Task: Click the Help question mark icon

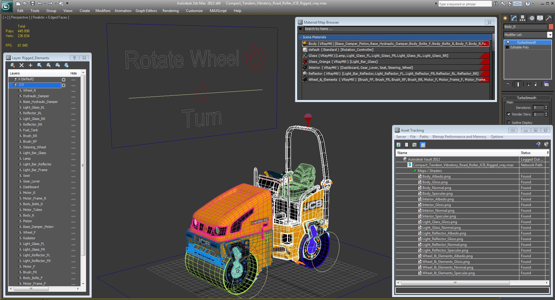Action: tap(528, 4)
